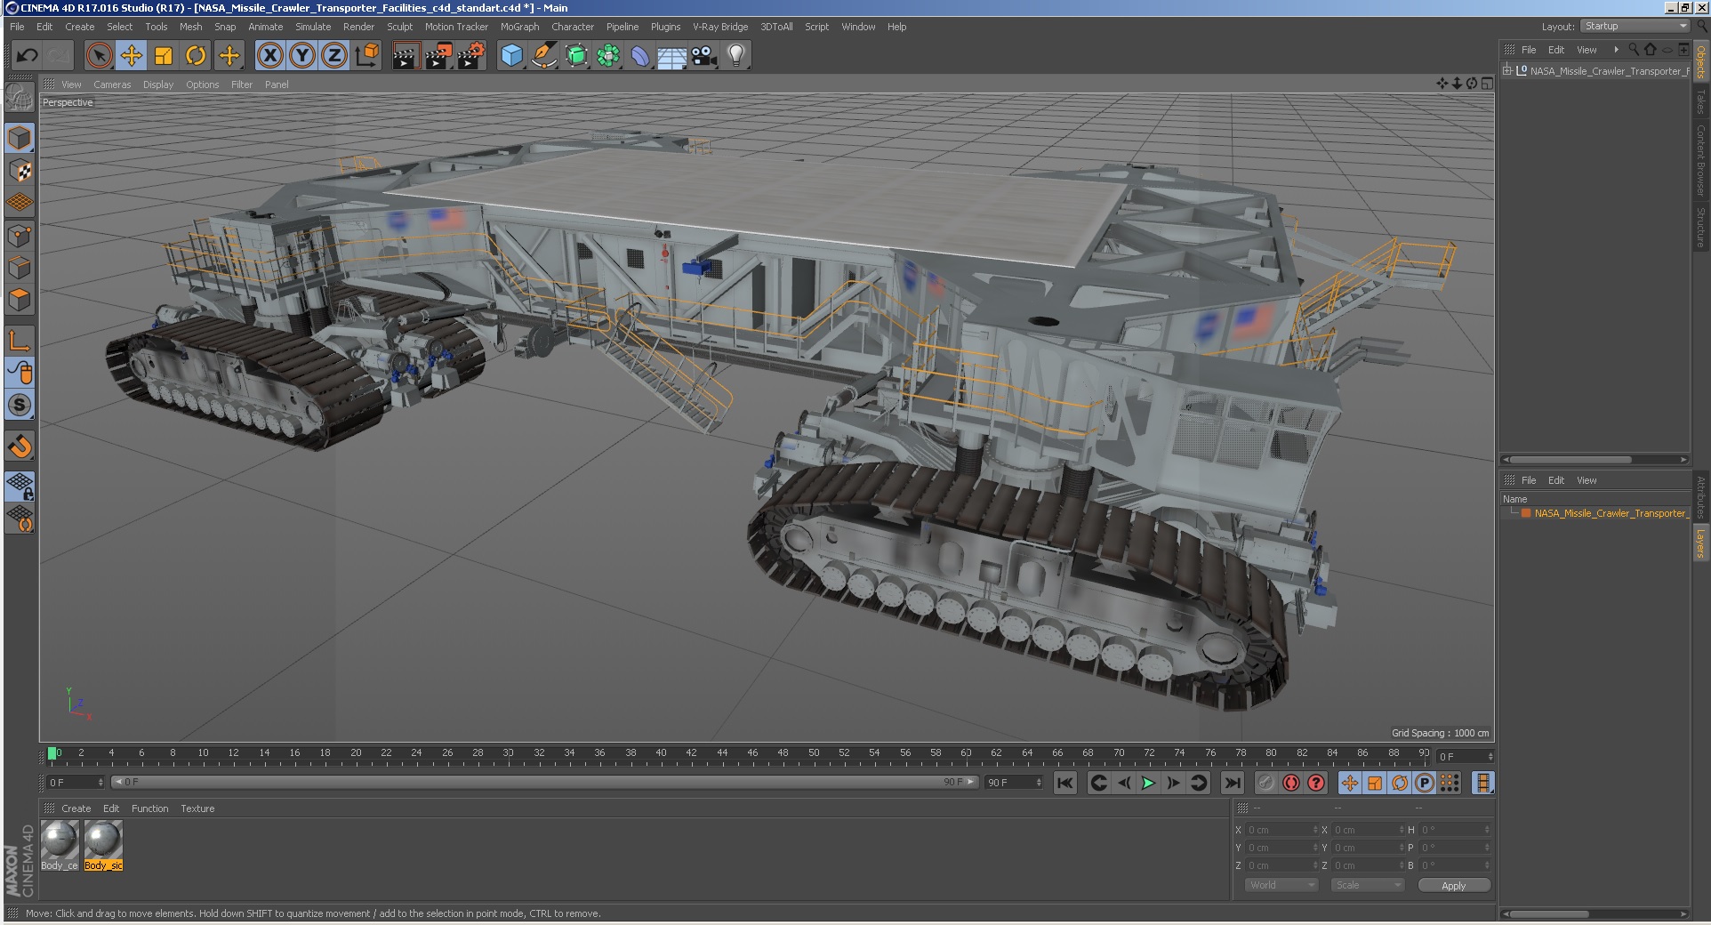Open viewport Display menu
The image size is (1711, 925).
point(158,84)
